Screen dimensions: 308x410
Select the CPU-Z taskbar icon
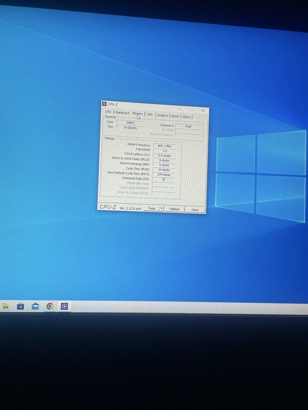point(65,306)
